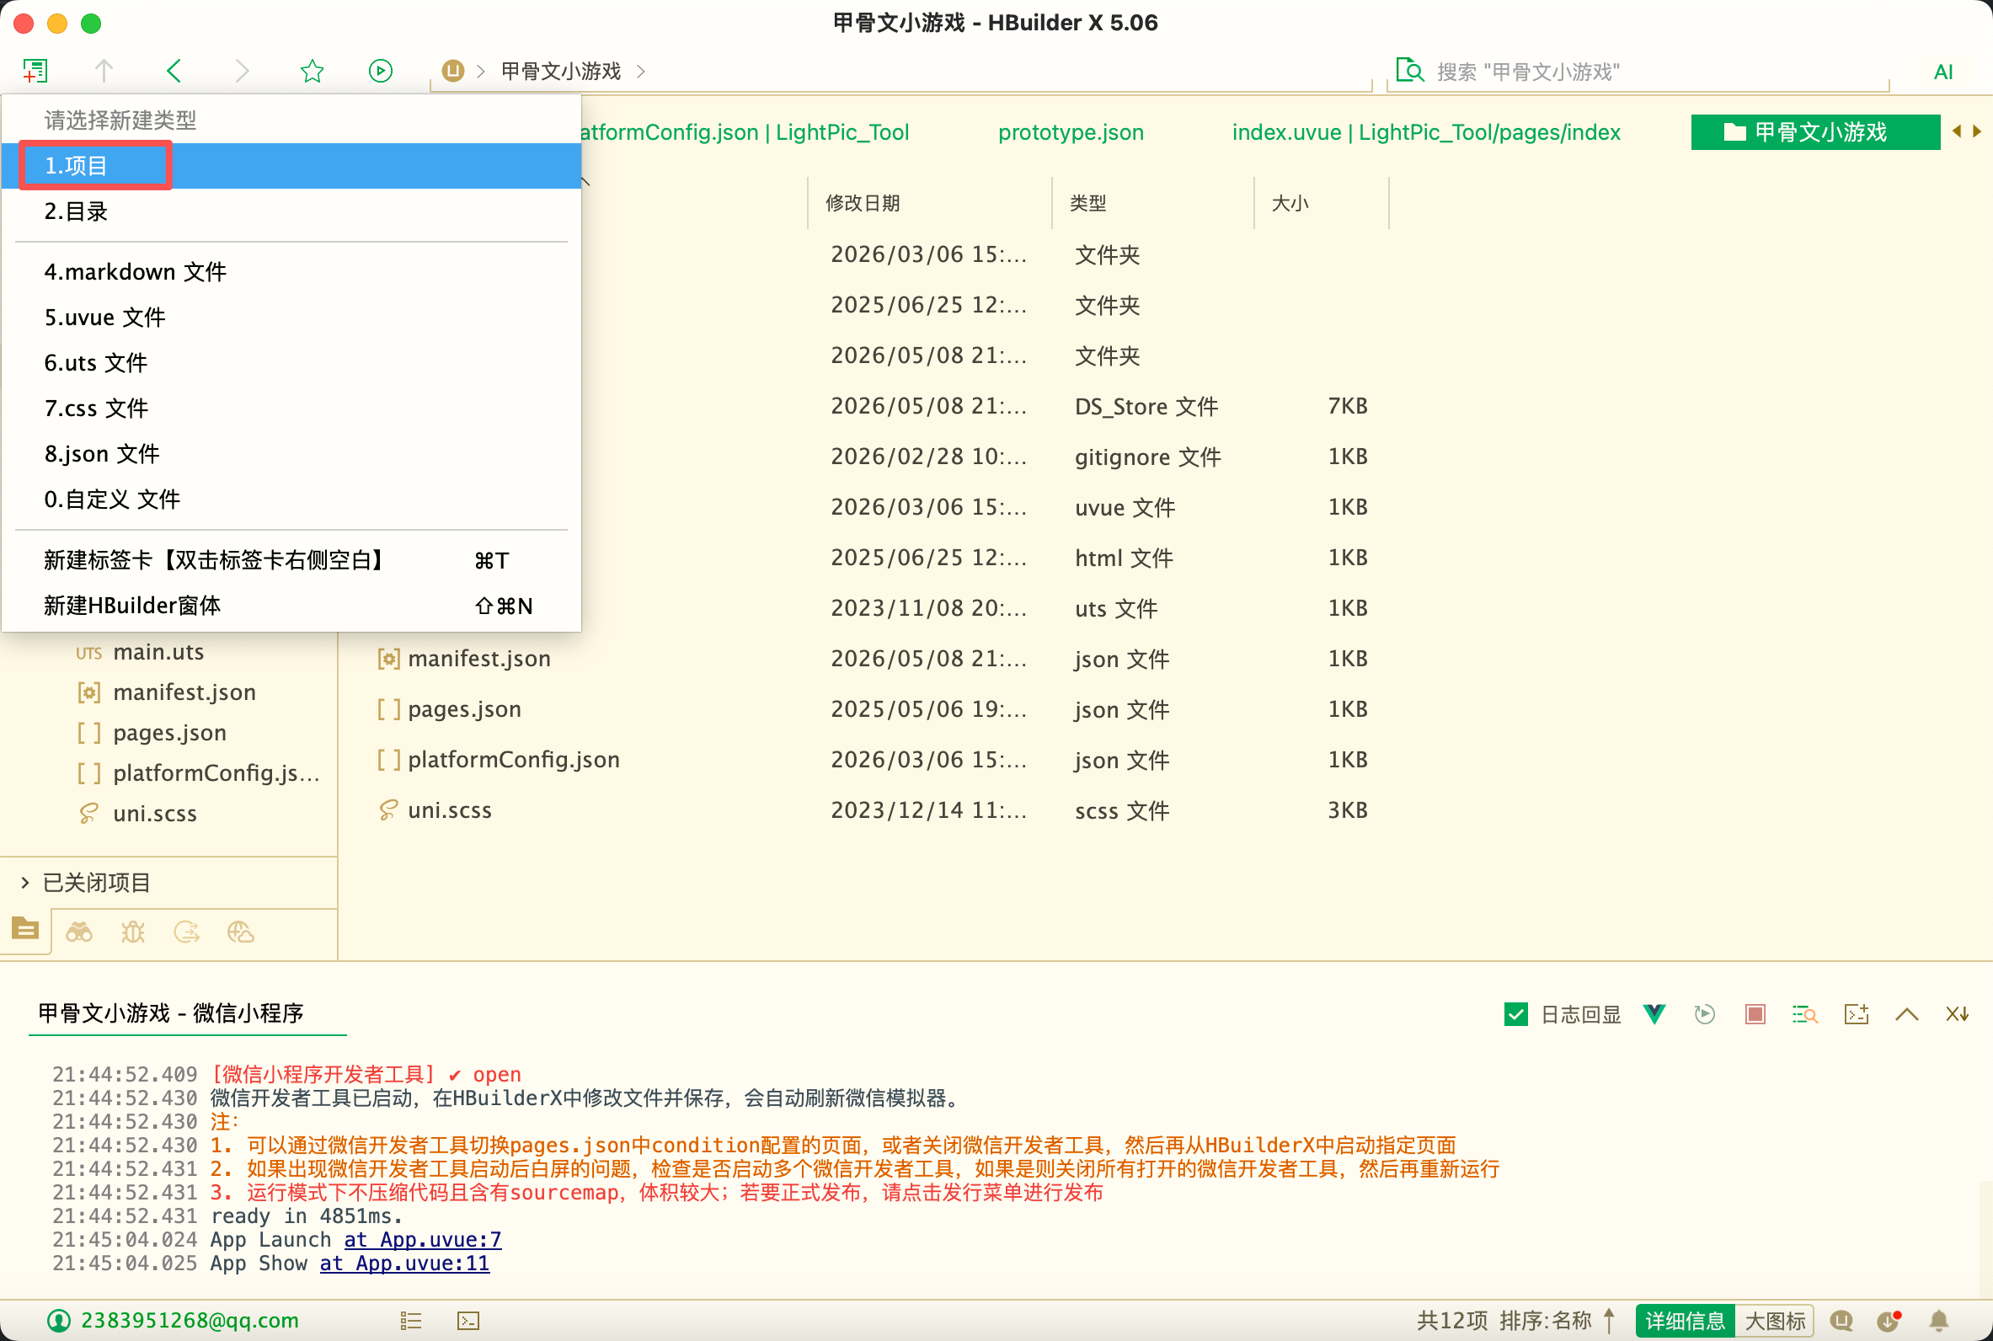The width and height of the screenshot is (1993, 1341).
Task: Open link at App.uvue:7
Action: [422, 1240]
